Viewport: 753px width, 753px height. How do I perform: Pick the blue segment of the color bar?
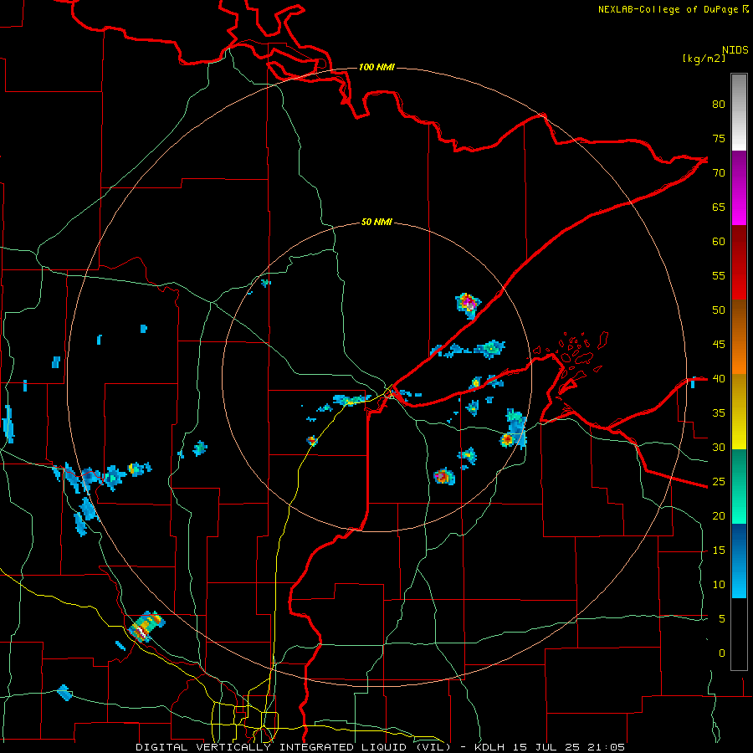739,561
